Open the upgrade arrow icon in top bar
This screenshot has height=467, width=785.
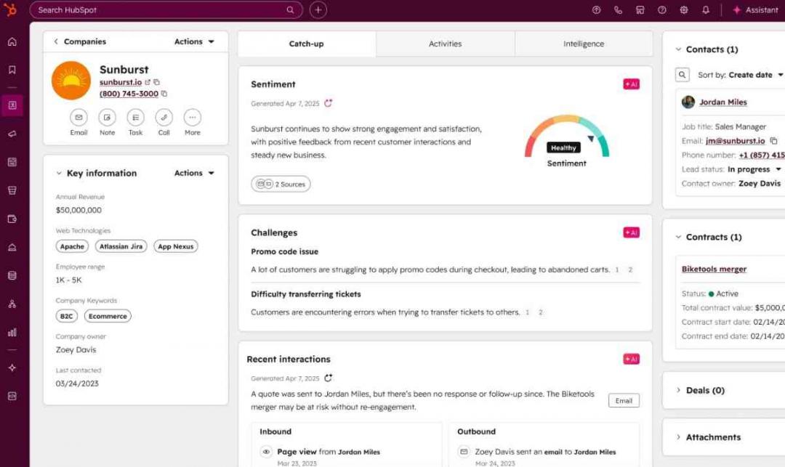point(596,10)
